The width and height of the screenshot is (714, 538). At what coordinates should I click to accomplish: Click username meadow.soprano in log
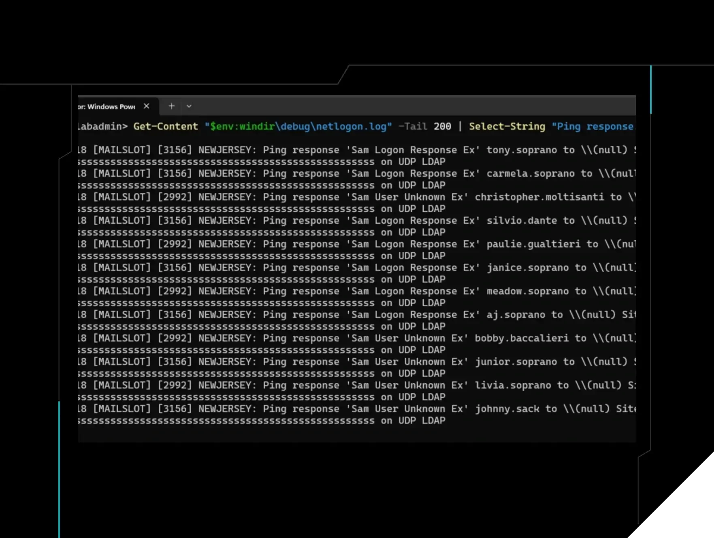528,291
